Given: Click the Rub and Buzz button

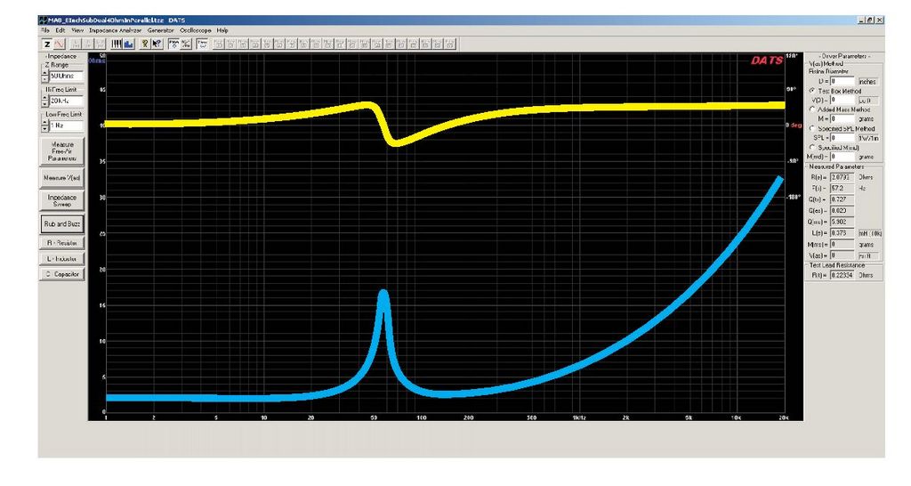Looking at the screenshot, I should pos(62,223).
